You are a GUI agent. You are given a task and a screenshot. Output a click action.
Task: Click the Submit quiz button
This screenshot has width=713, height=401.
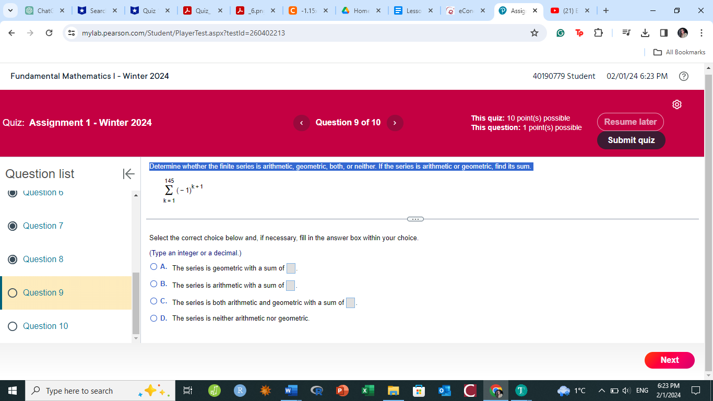pos(631,140)
